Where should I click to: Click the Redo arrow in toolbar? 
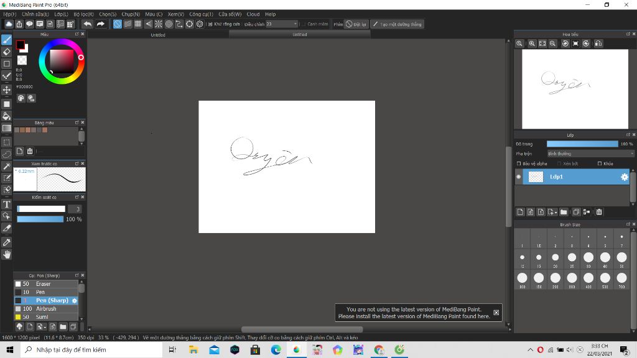[100, 24]
